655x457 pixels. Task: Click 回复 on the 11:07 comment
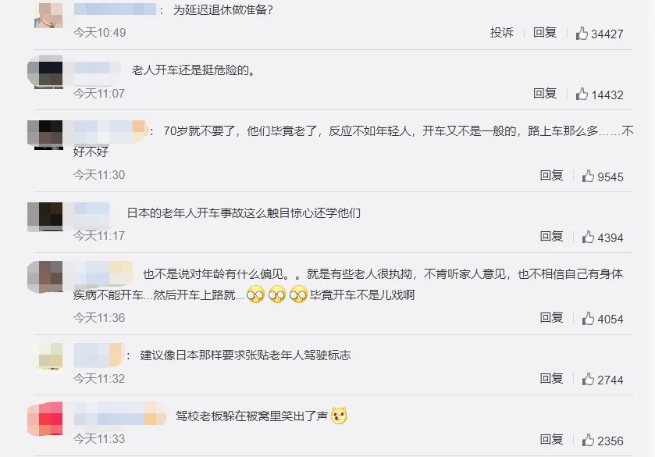point(545,93)
